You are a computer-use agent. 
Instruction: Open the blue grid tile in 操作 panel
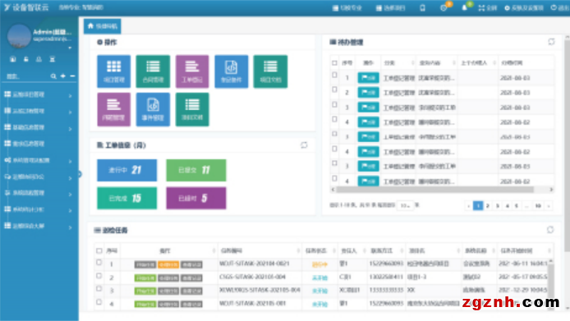click(113, 71)
